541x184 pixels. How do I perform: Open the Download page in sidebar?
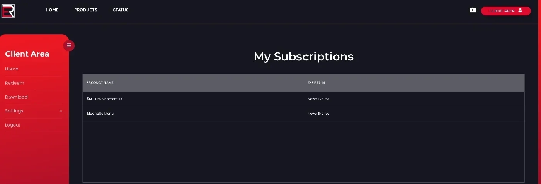coord(16,97)
